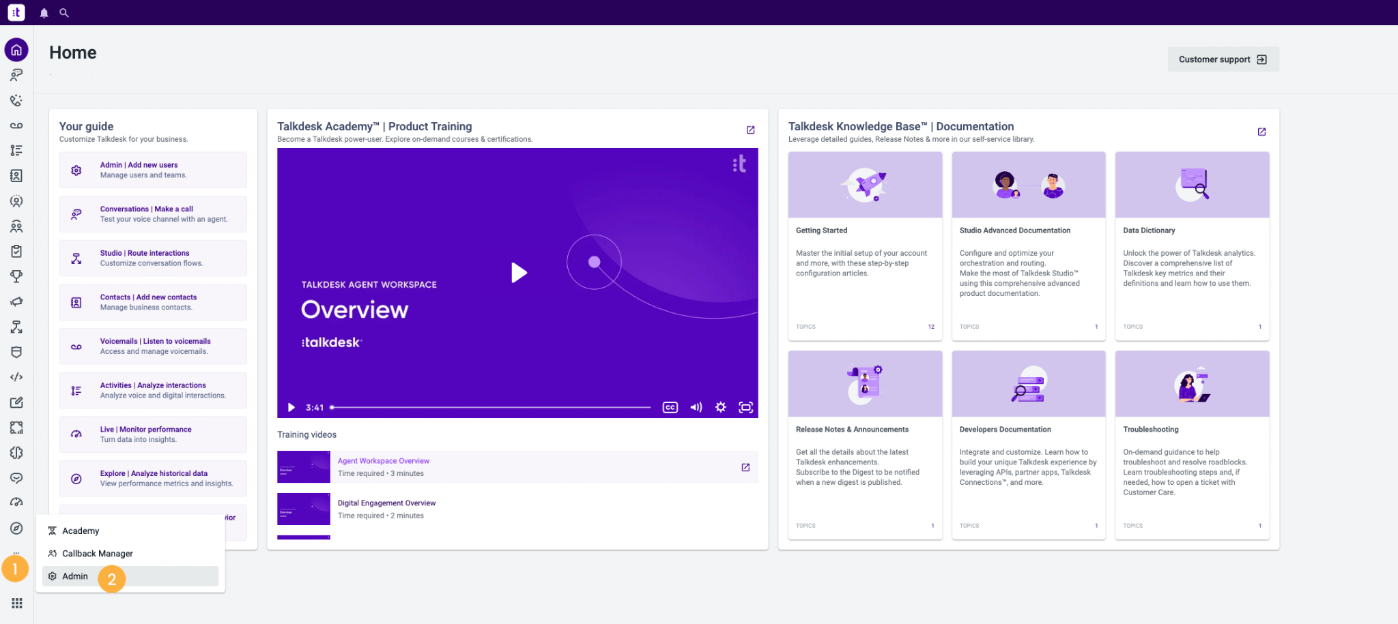Screen dimensions: 1398x624
Task: Click the notifications bell icon
Action: tap(44, 13)
